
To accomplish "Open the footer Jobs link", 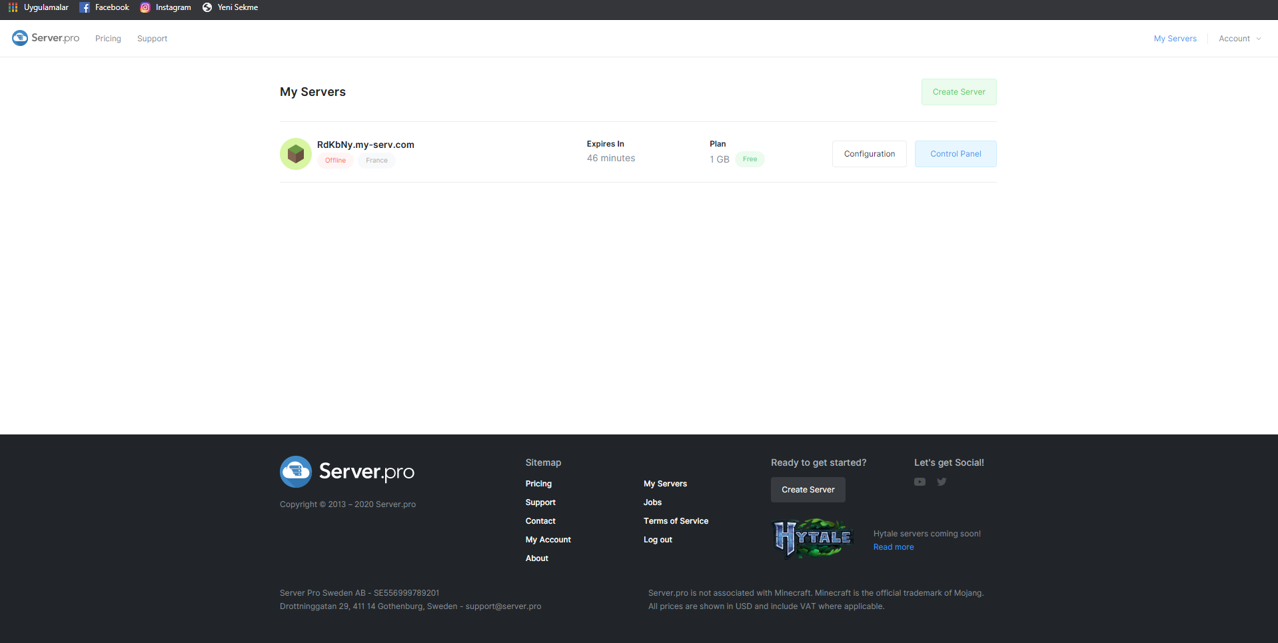I will (x=652, y=502).
